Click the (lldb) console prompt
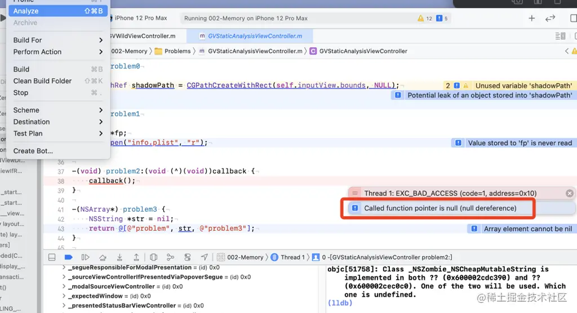Screen dimensions: 577x313 [x=340, y=303]
